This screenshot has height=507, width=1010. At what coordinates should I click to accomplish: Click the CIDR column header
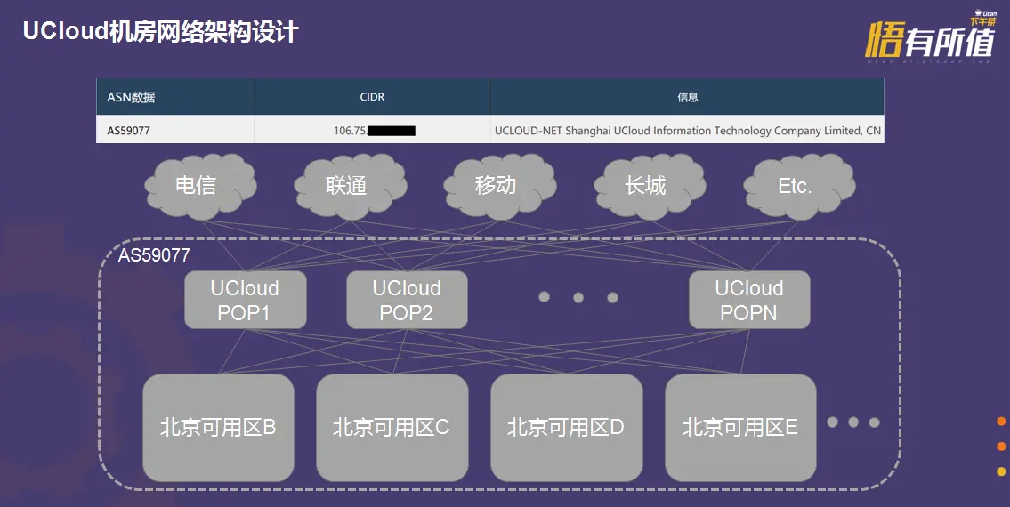coord(372,97)
